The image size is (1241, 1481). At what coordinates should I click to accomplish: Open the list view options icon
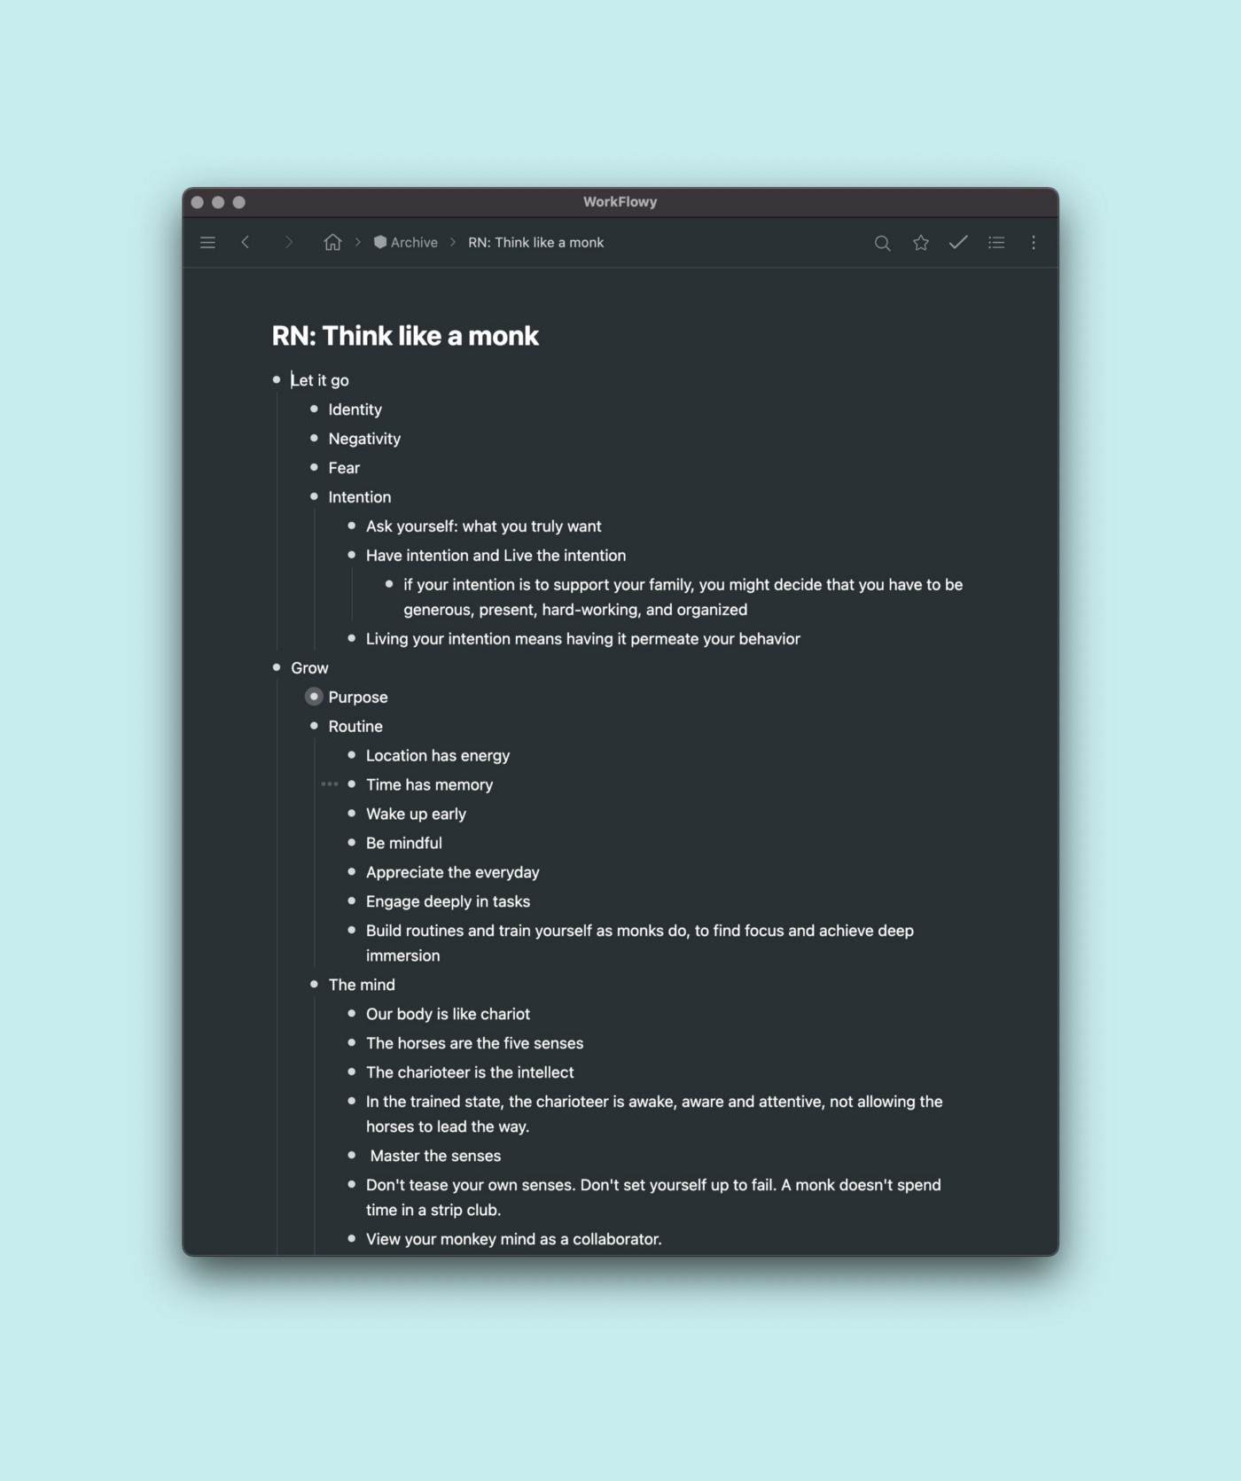[996, 242]
